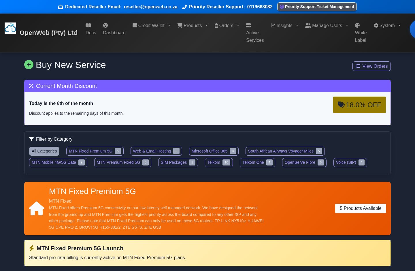The height and width of the screenshot is (271, 415).
Task: Click the reseller@openweb.co.za email link
Action: (151, 7)
